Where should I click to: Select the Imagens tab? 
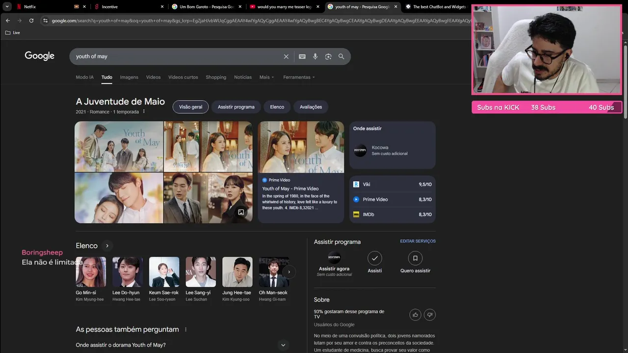129,77
